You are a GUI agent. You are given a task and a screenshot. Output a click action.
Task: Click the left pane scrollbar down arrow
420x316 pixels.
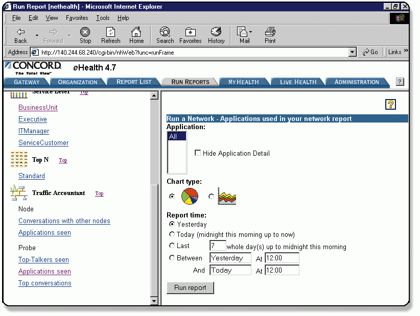(x=154, y=301)
